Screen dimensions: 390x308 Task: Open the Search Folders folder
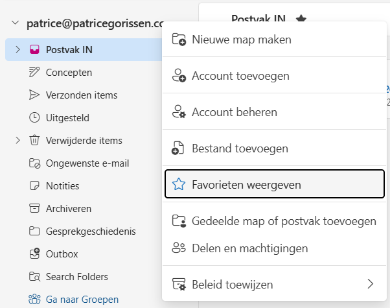pyautogui.click(x=76, y=277)
